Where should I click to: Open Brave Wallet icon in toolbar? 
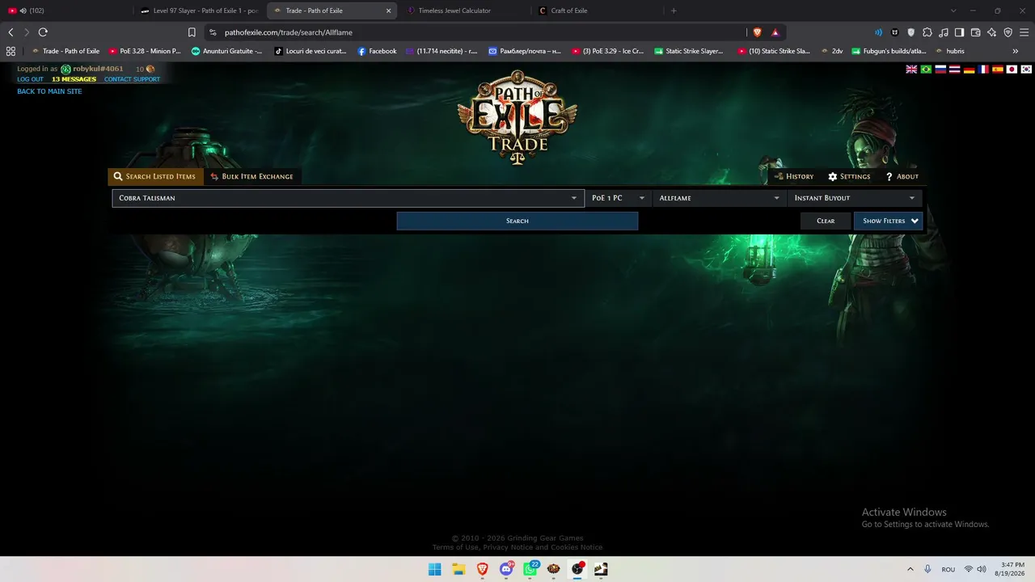[975, 32]
